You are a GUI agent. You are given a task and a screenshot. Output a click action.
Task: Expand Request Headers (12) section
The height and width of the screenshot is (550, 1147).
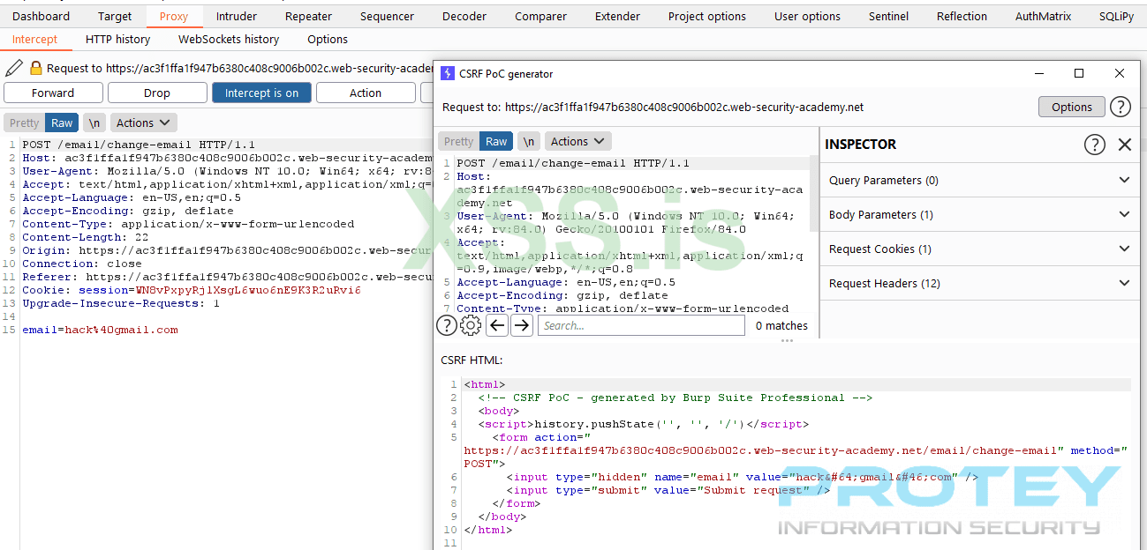point(979,283)
